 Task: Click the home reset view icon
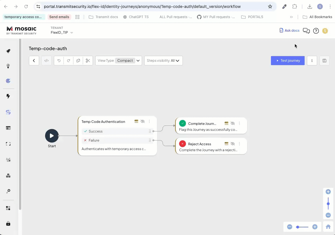tap(328, 227)
